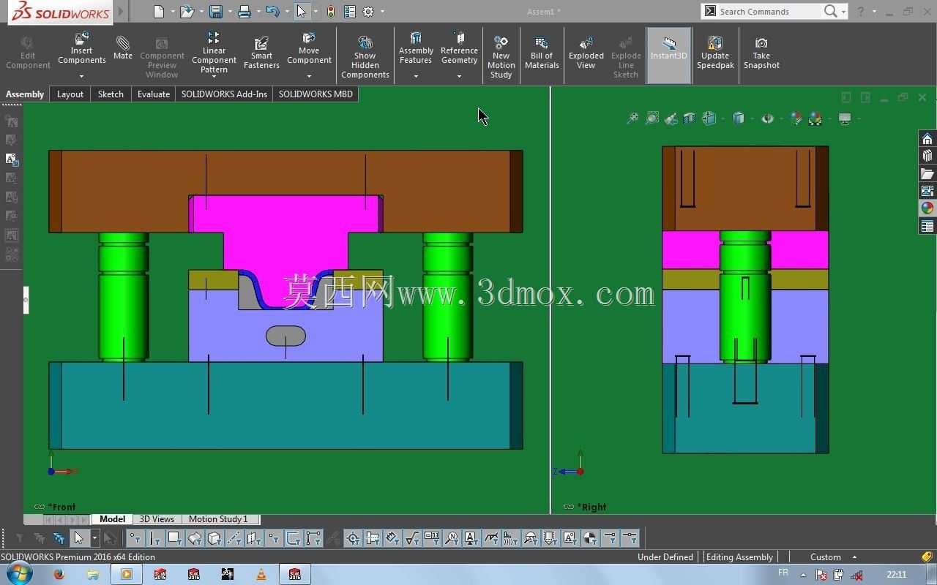Open dropdown next to Open file icon

click(x=201, y=11)
